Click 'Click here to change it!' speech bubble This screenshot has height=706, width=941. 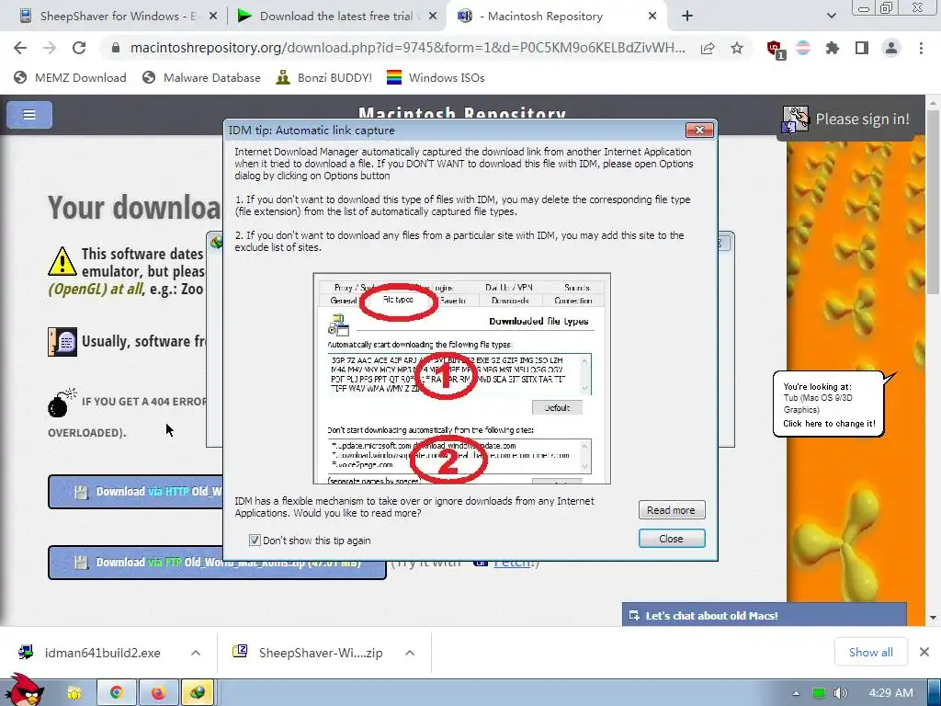pos(829,423)
